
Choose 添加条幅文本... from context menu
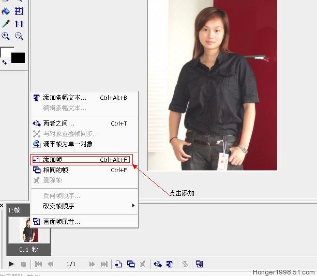84,98
